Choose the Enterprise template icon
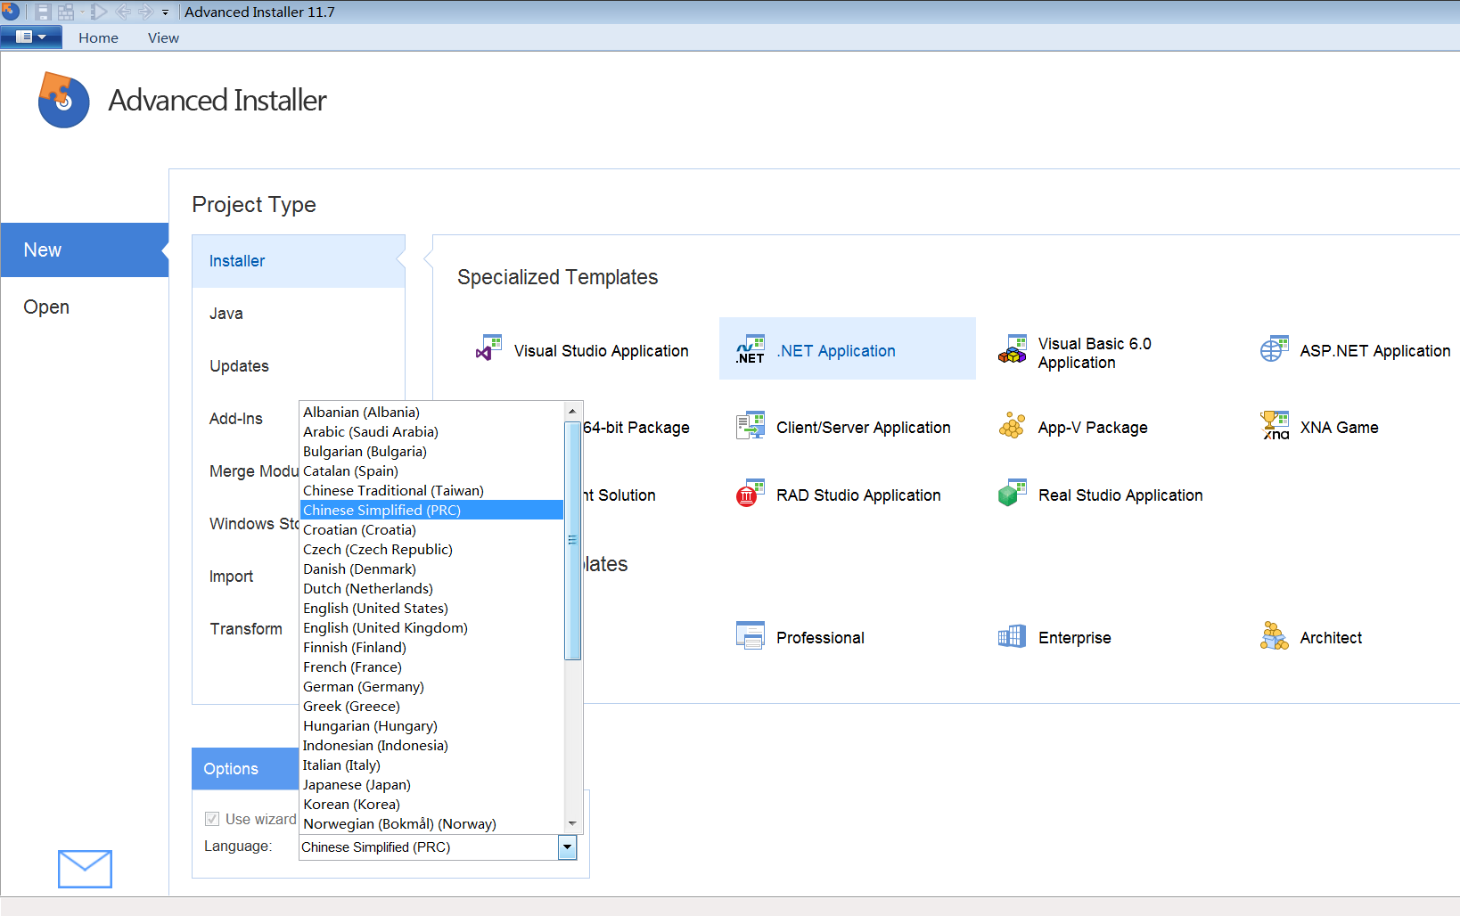Image resolution: width=1460 pixels, height=916 pixels. pyautogui.click(x=1012, y=636)
